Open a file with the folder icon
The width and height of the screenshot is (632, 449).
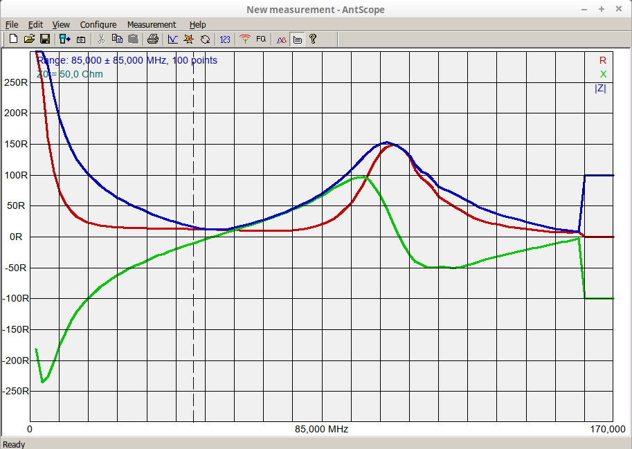29,39
